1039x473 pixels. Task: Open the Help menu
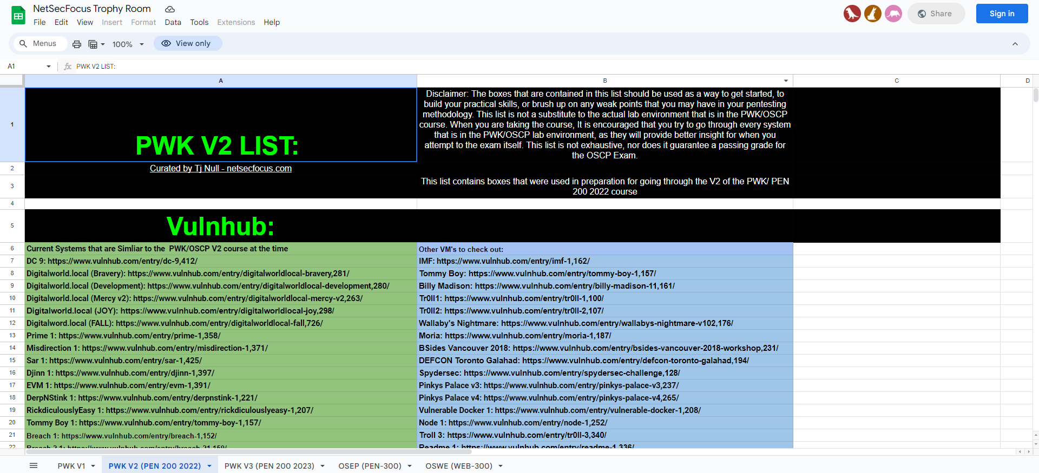tap(272, 22)
